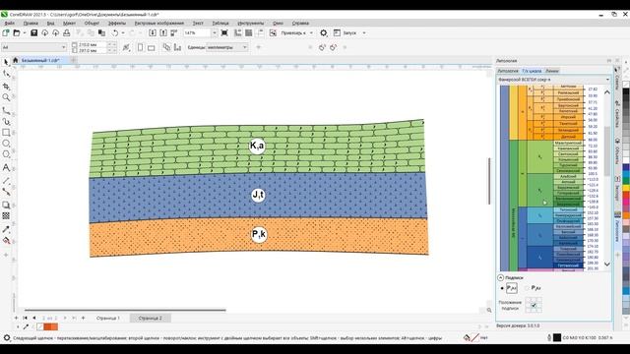The width and height of the screenshot is (630, 354).
Task: Jump to first page navigation button
Action: 25,318
